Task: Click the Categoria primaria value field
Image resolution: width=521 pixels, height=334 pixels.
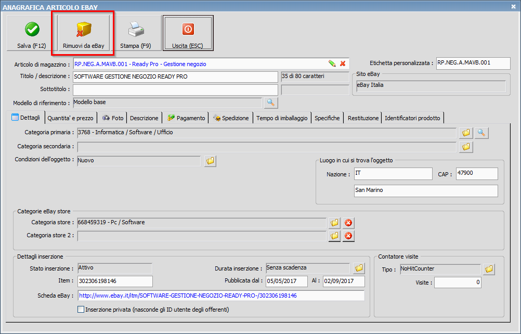Action: [x=267, y=133]
